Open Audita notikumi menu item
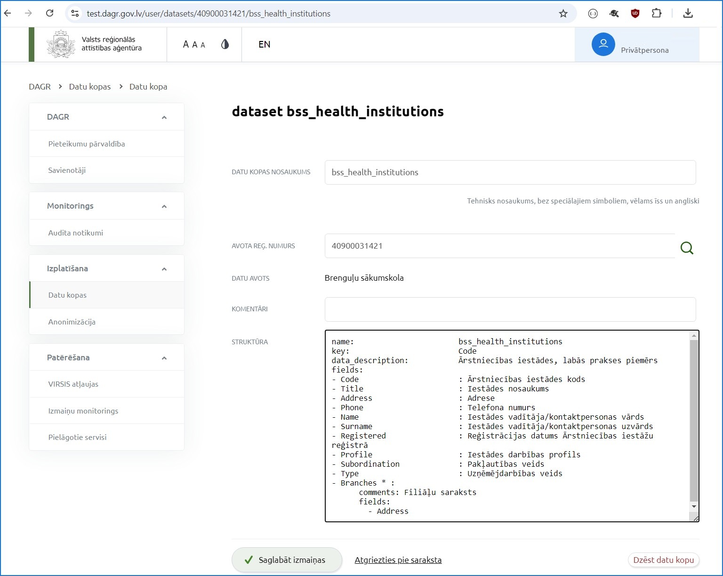Viewport: 723px width, 576px height. tap(106, 233)
